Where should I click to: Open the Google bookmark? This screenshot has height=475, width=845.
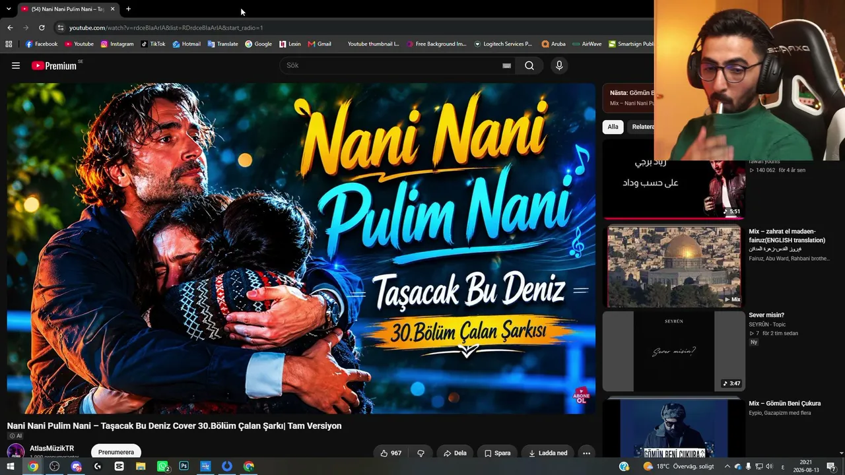pos(258,44)
